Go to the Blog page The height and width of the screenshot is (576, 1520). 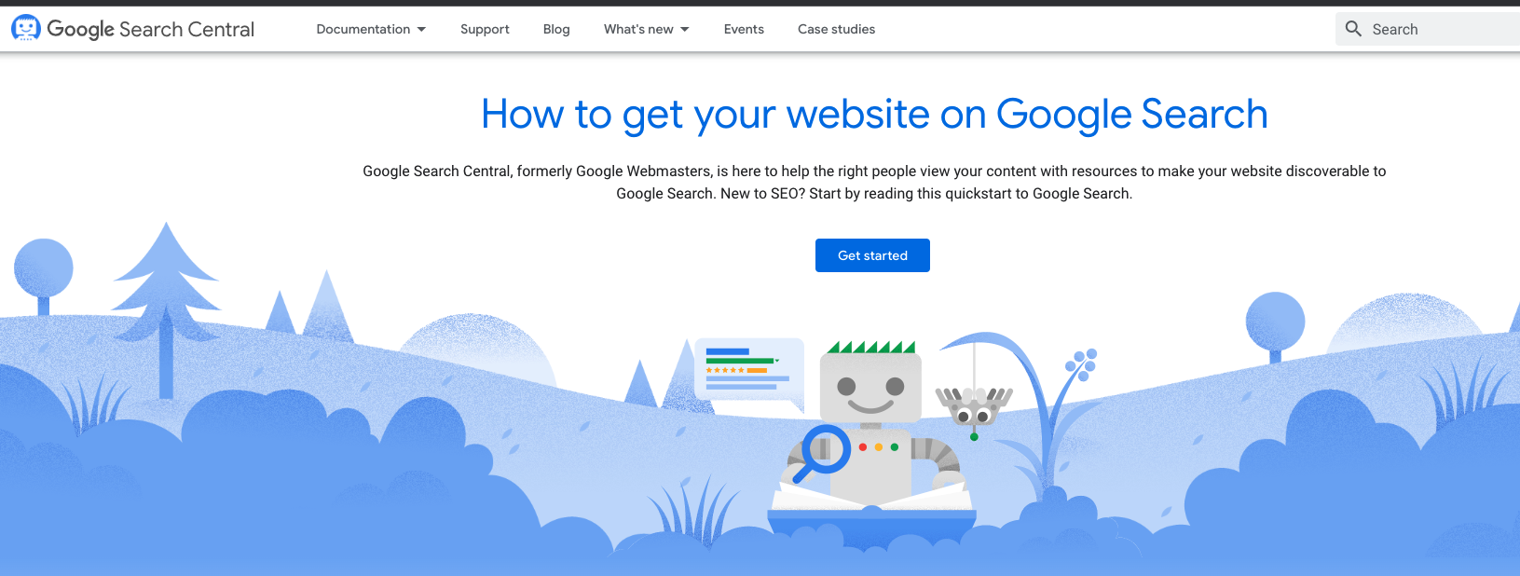coord(556,30)
